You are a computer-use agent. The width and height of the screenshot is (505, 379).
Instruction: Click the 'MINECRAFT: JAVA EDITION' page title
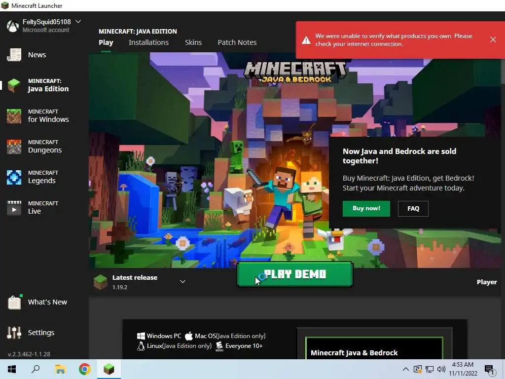138,31
